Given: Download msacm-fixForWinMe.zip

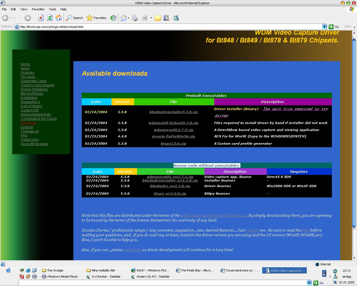Looking at the screenshot, I should tap(173, 136).
